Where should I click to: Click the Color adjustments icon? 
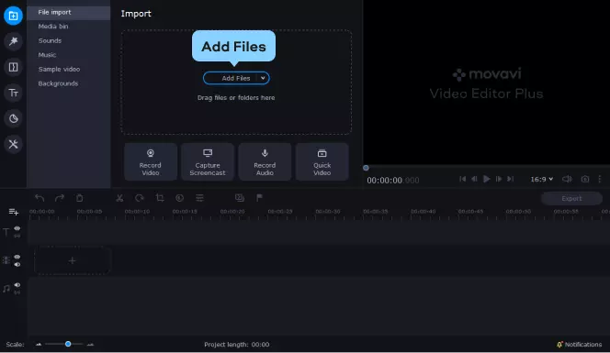tap(179, 198)
